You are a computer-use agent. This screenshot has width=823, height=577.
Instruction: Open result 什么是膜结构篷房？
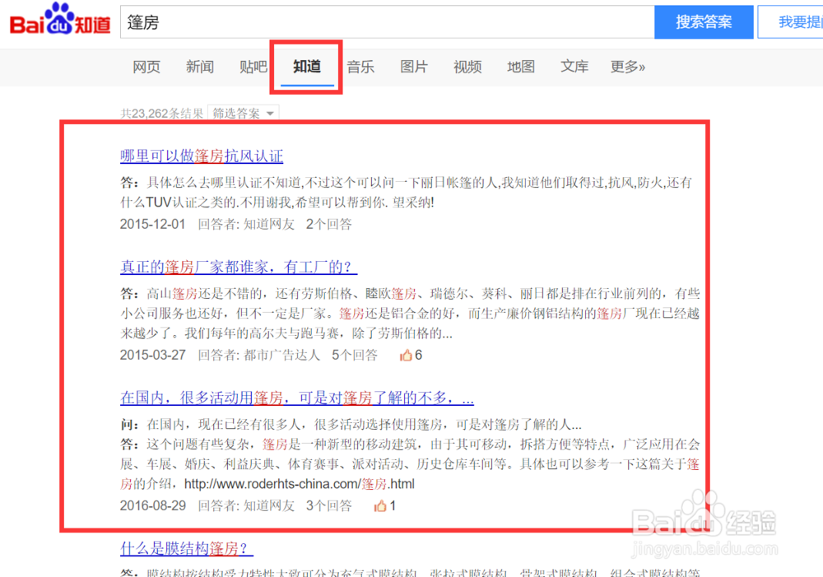click(x=187, y=548)
